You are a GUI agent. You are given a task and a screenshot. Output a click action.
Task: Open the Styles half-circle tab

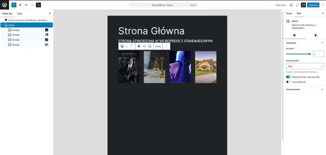pos(316,35)
